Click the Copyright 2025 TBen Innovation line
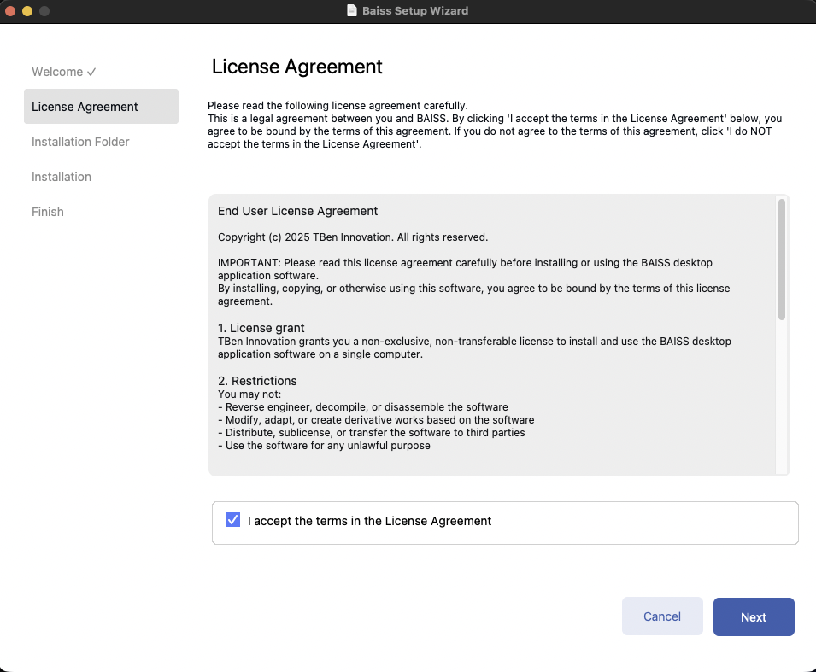The height and width of the screenshot is (672, 816). click(352, 237)
